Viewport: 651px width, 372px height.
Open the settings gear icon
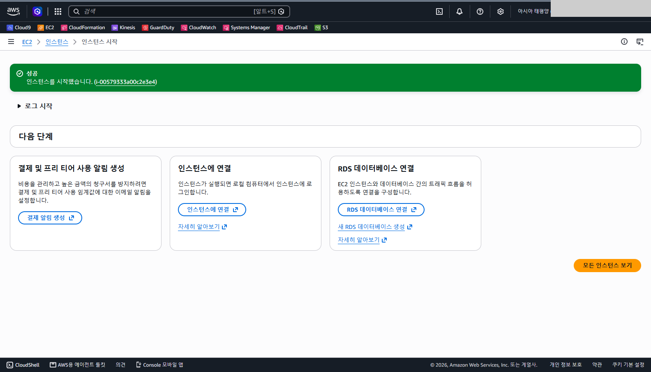500,12
